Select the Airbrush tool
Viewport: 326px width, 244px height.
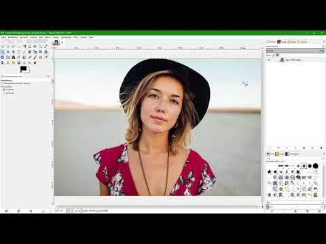point(46,57)
